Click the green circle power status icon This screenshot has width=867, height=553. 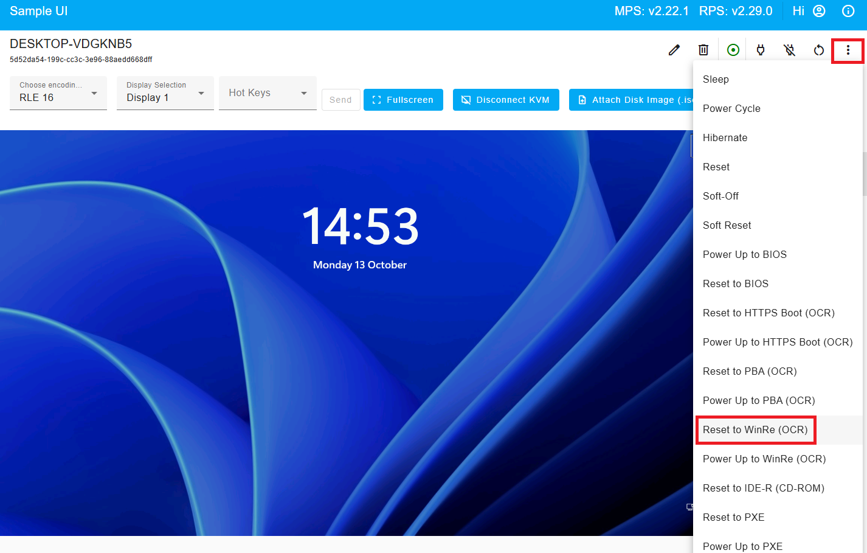[733, 50]
